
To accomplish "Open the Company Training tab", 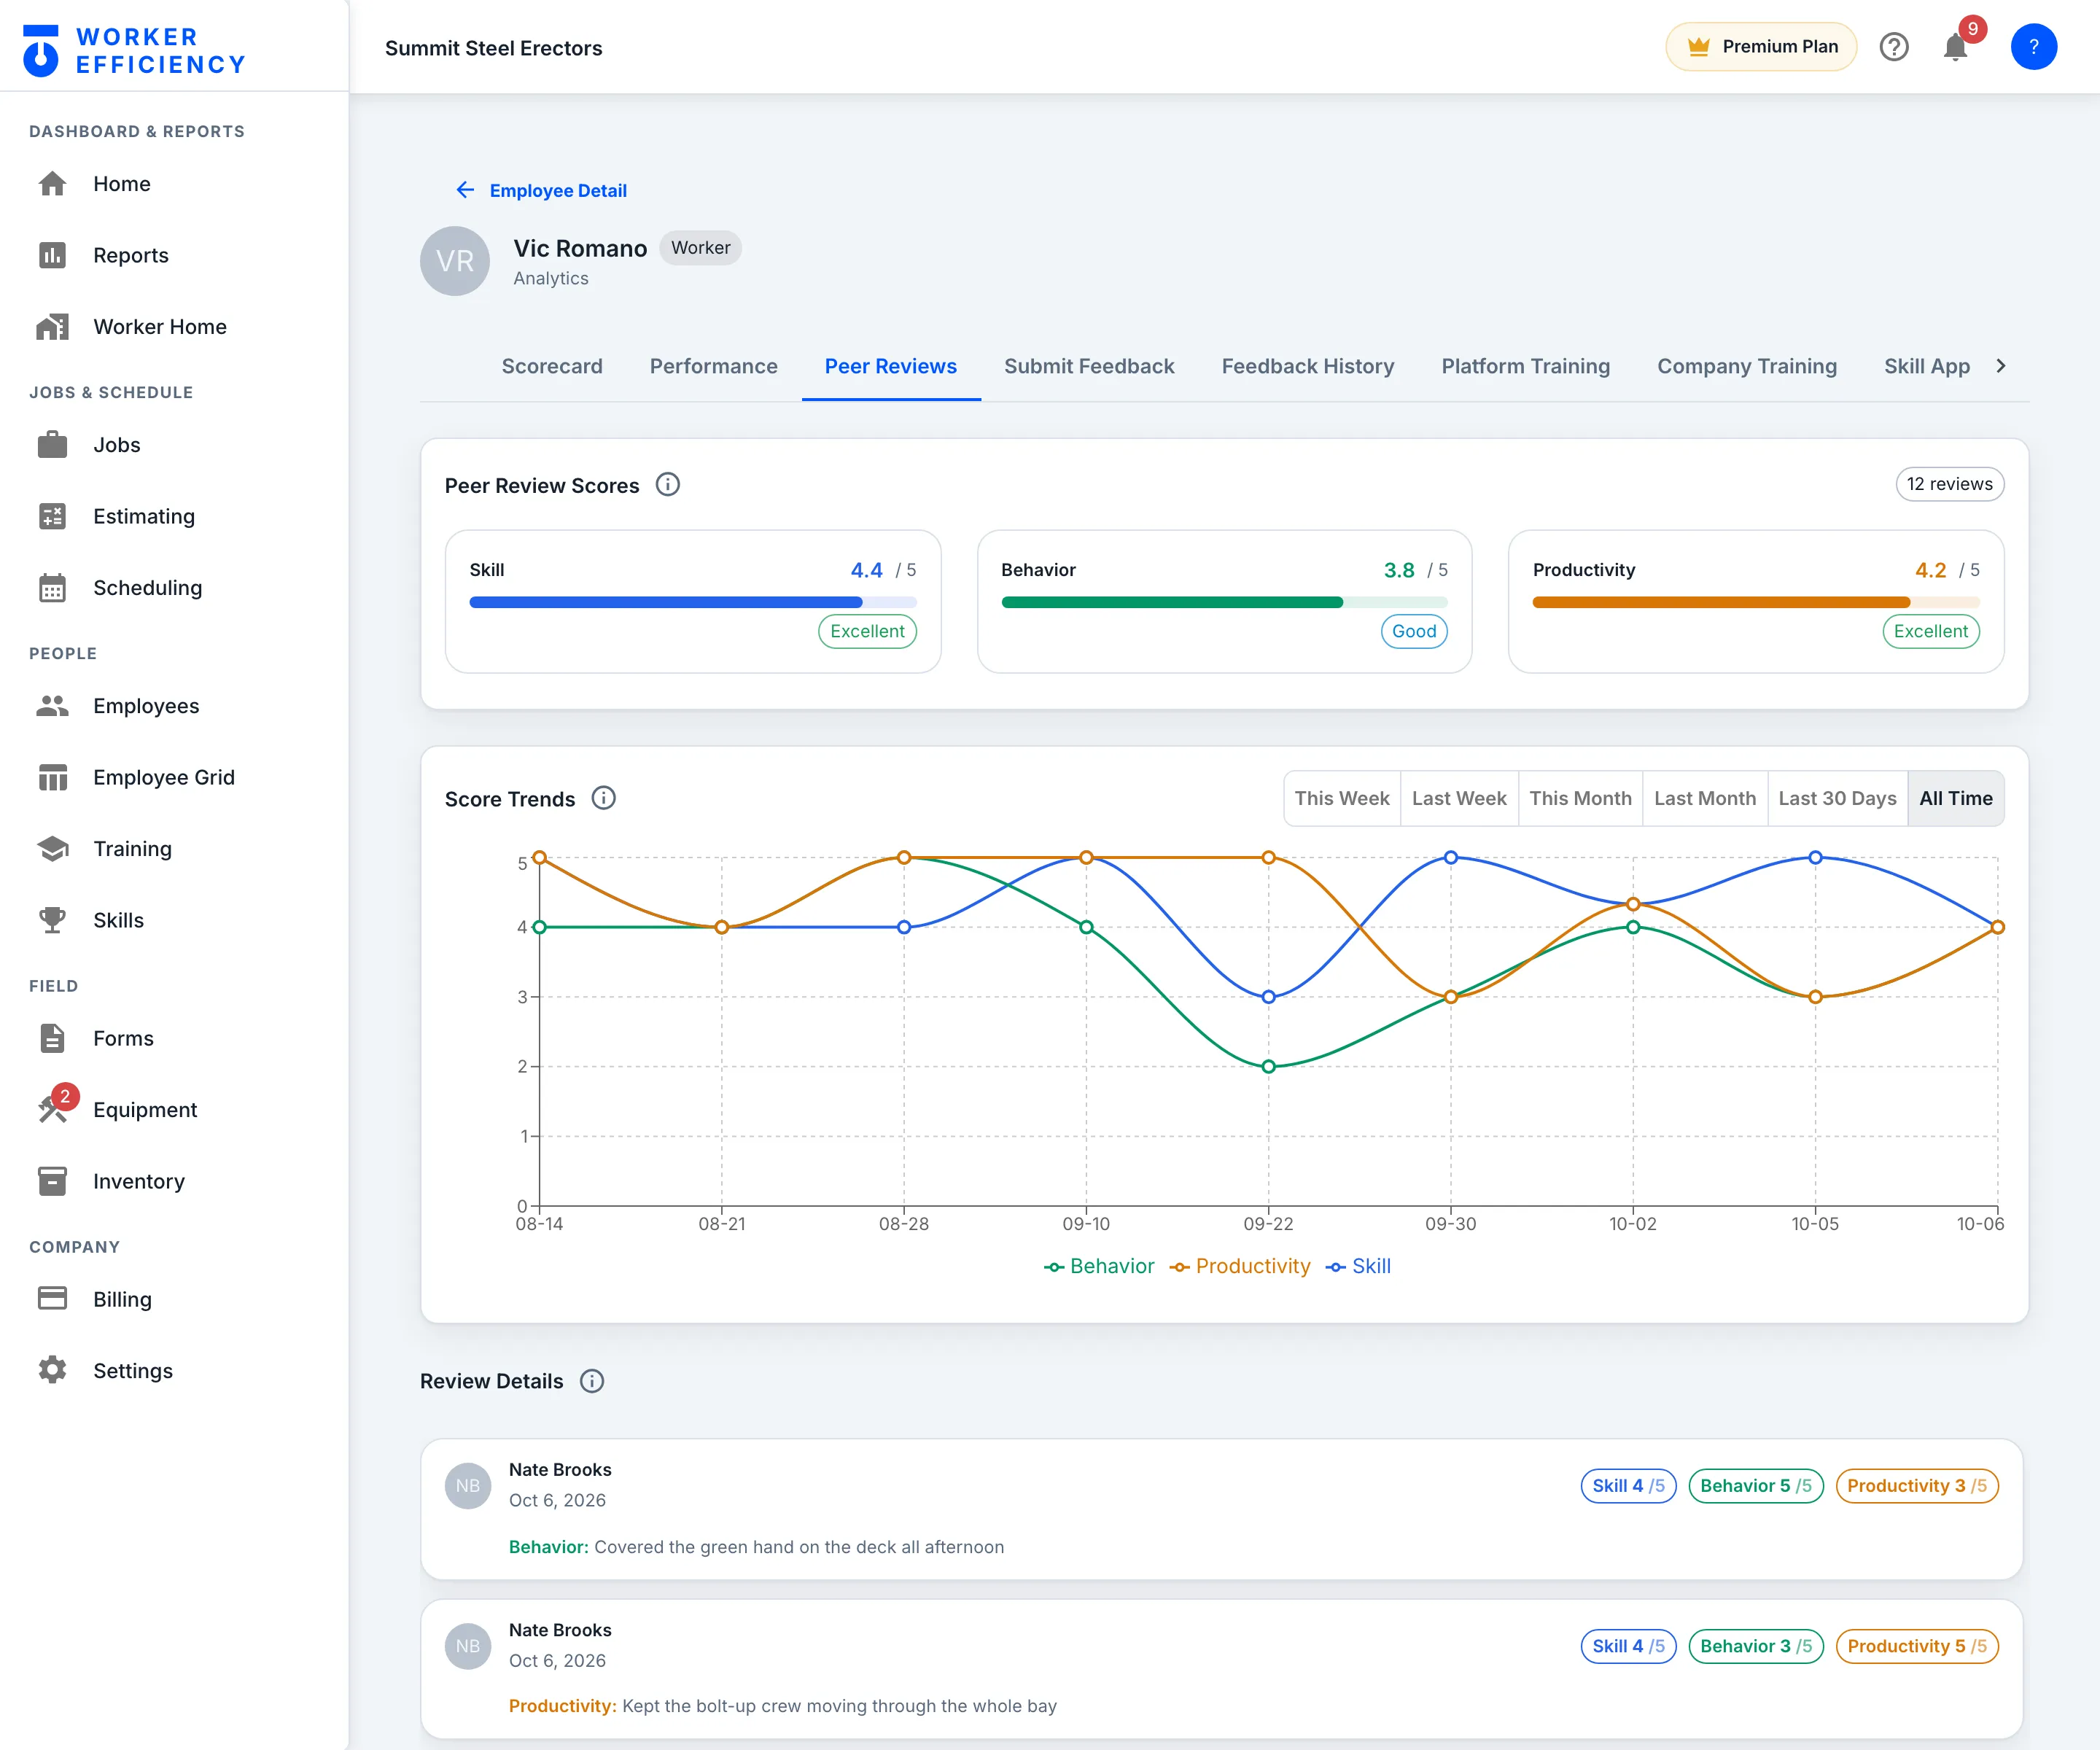I will [1747, 366].
